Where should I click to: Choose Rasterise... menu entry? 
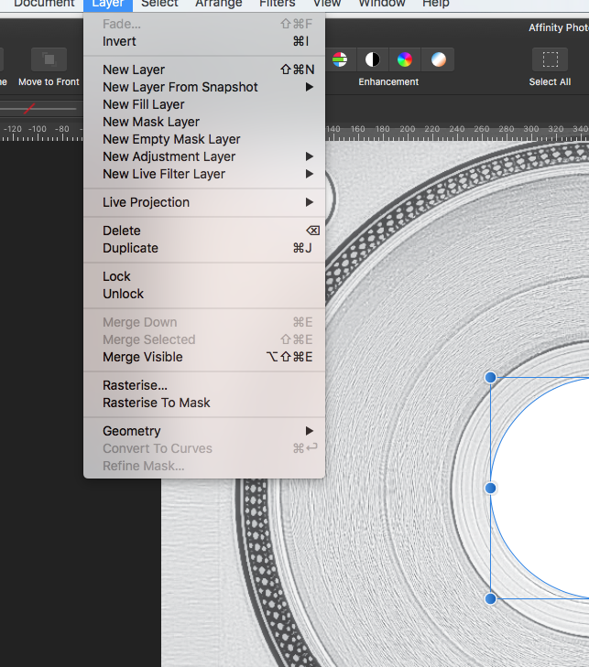pos(204,385)
